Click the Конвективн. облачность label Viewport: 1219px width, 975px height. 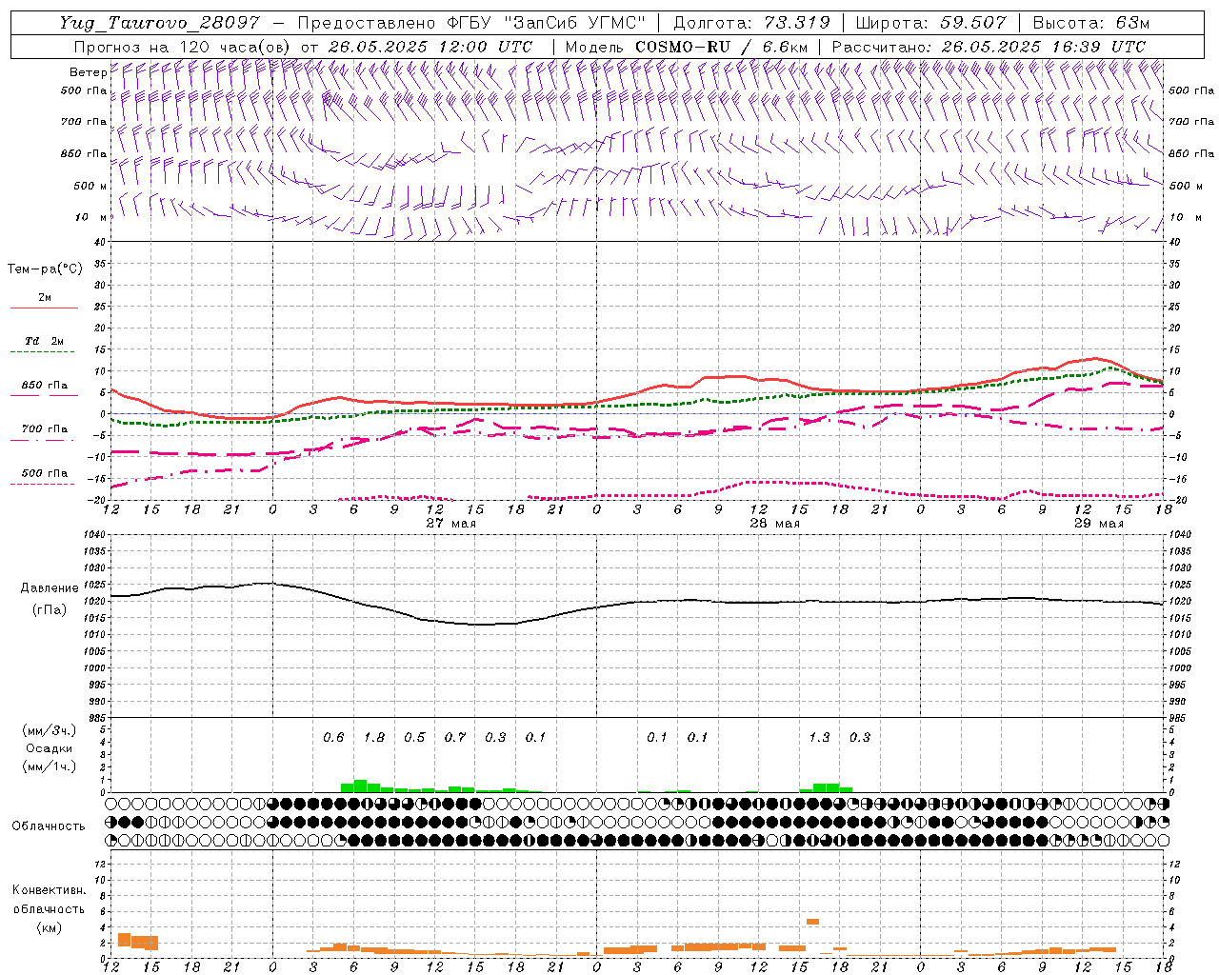point(49,900)
